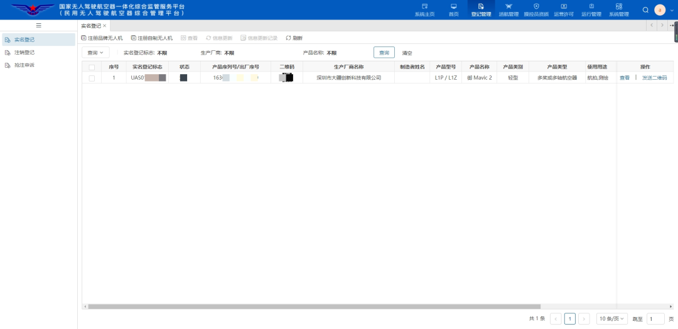Click 信息更新记录 toolbar button

(x=259, y=38)
